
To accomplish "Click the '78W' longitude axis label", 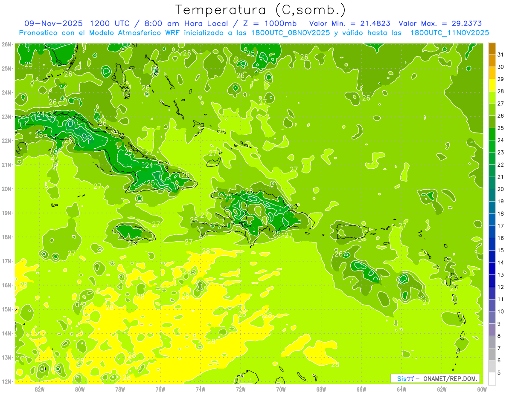I will click(120, 389).
